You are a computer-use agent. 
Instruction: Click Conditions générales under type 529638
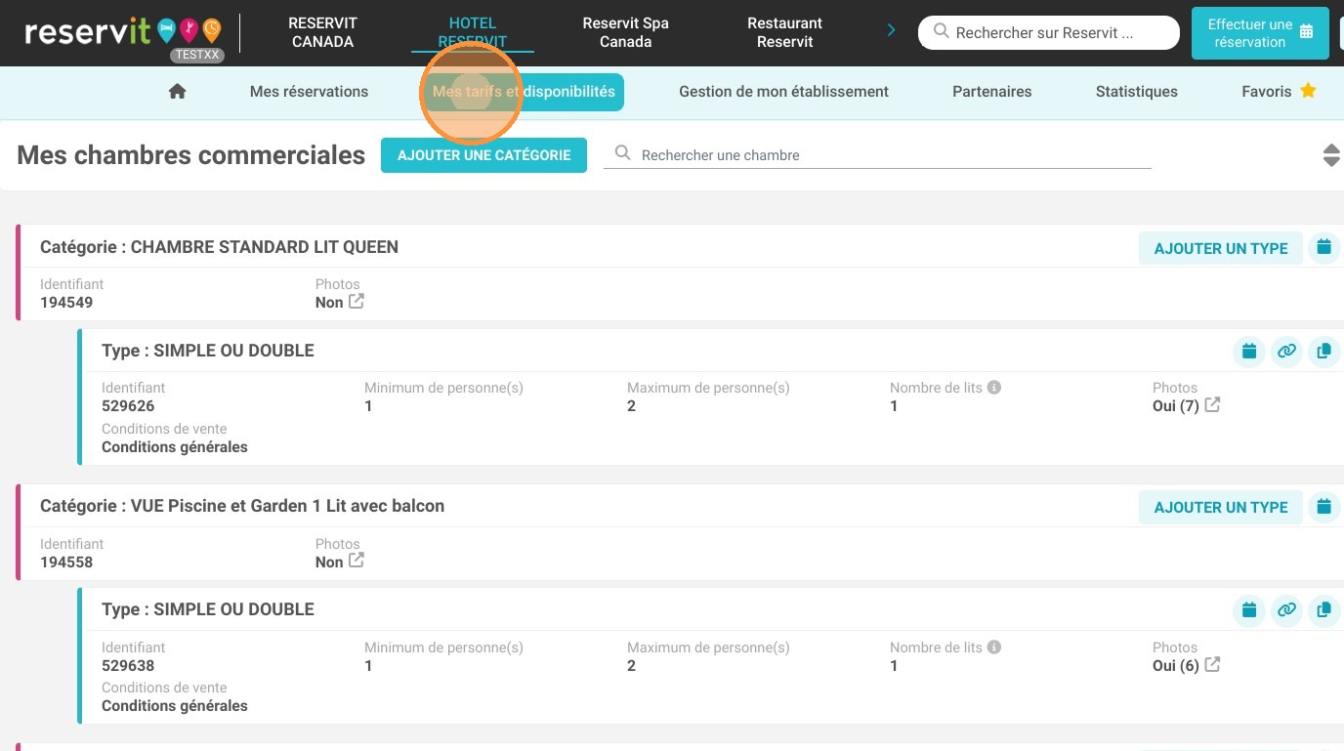175,705
